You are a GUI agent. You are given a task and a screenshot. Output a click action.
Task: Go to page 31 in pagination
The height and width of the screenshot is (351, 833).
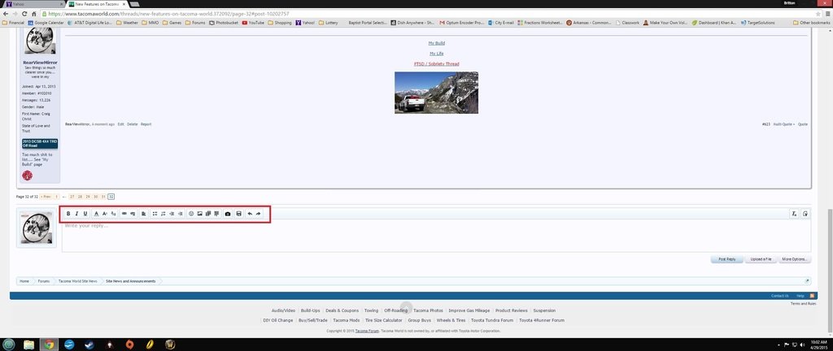[x=103, y=197]
